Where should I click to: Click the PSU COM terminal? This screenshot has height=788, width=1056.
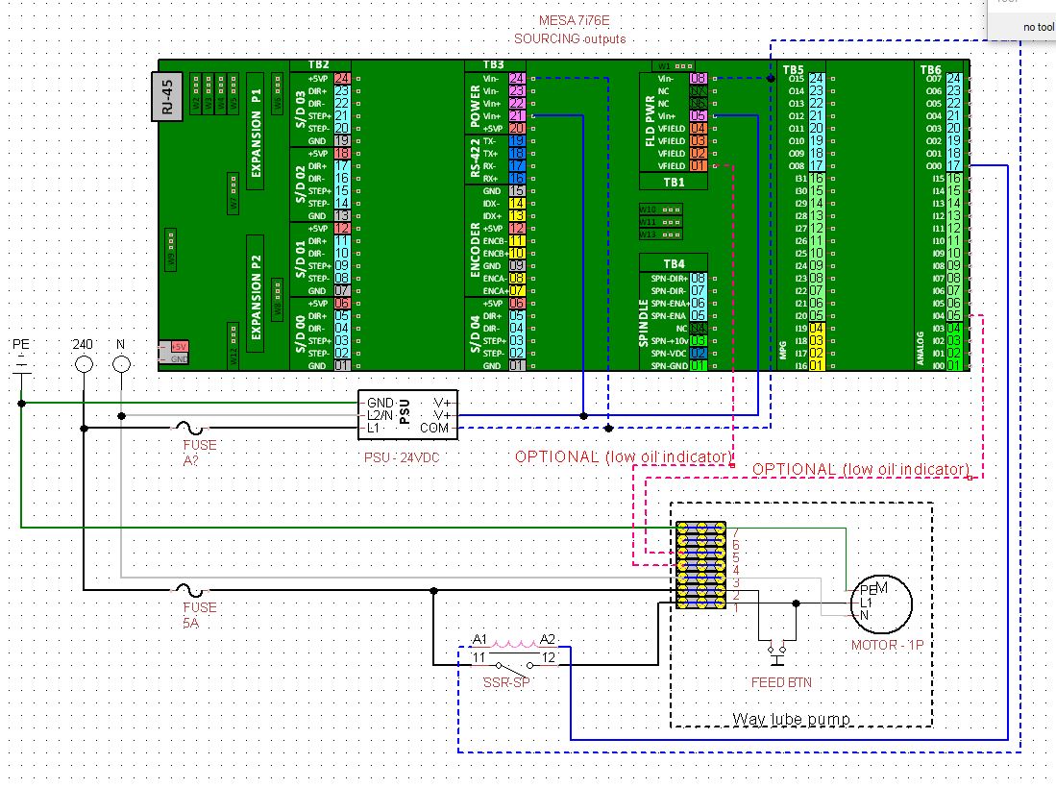click(433, 428)
